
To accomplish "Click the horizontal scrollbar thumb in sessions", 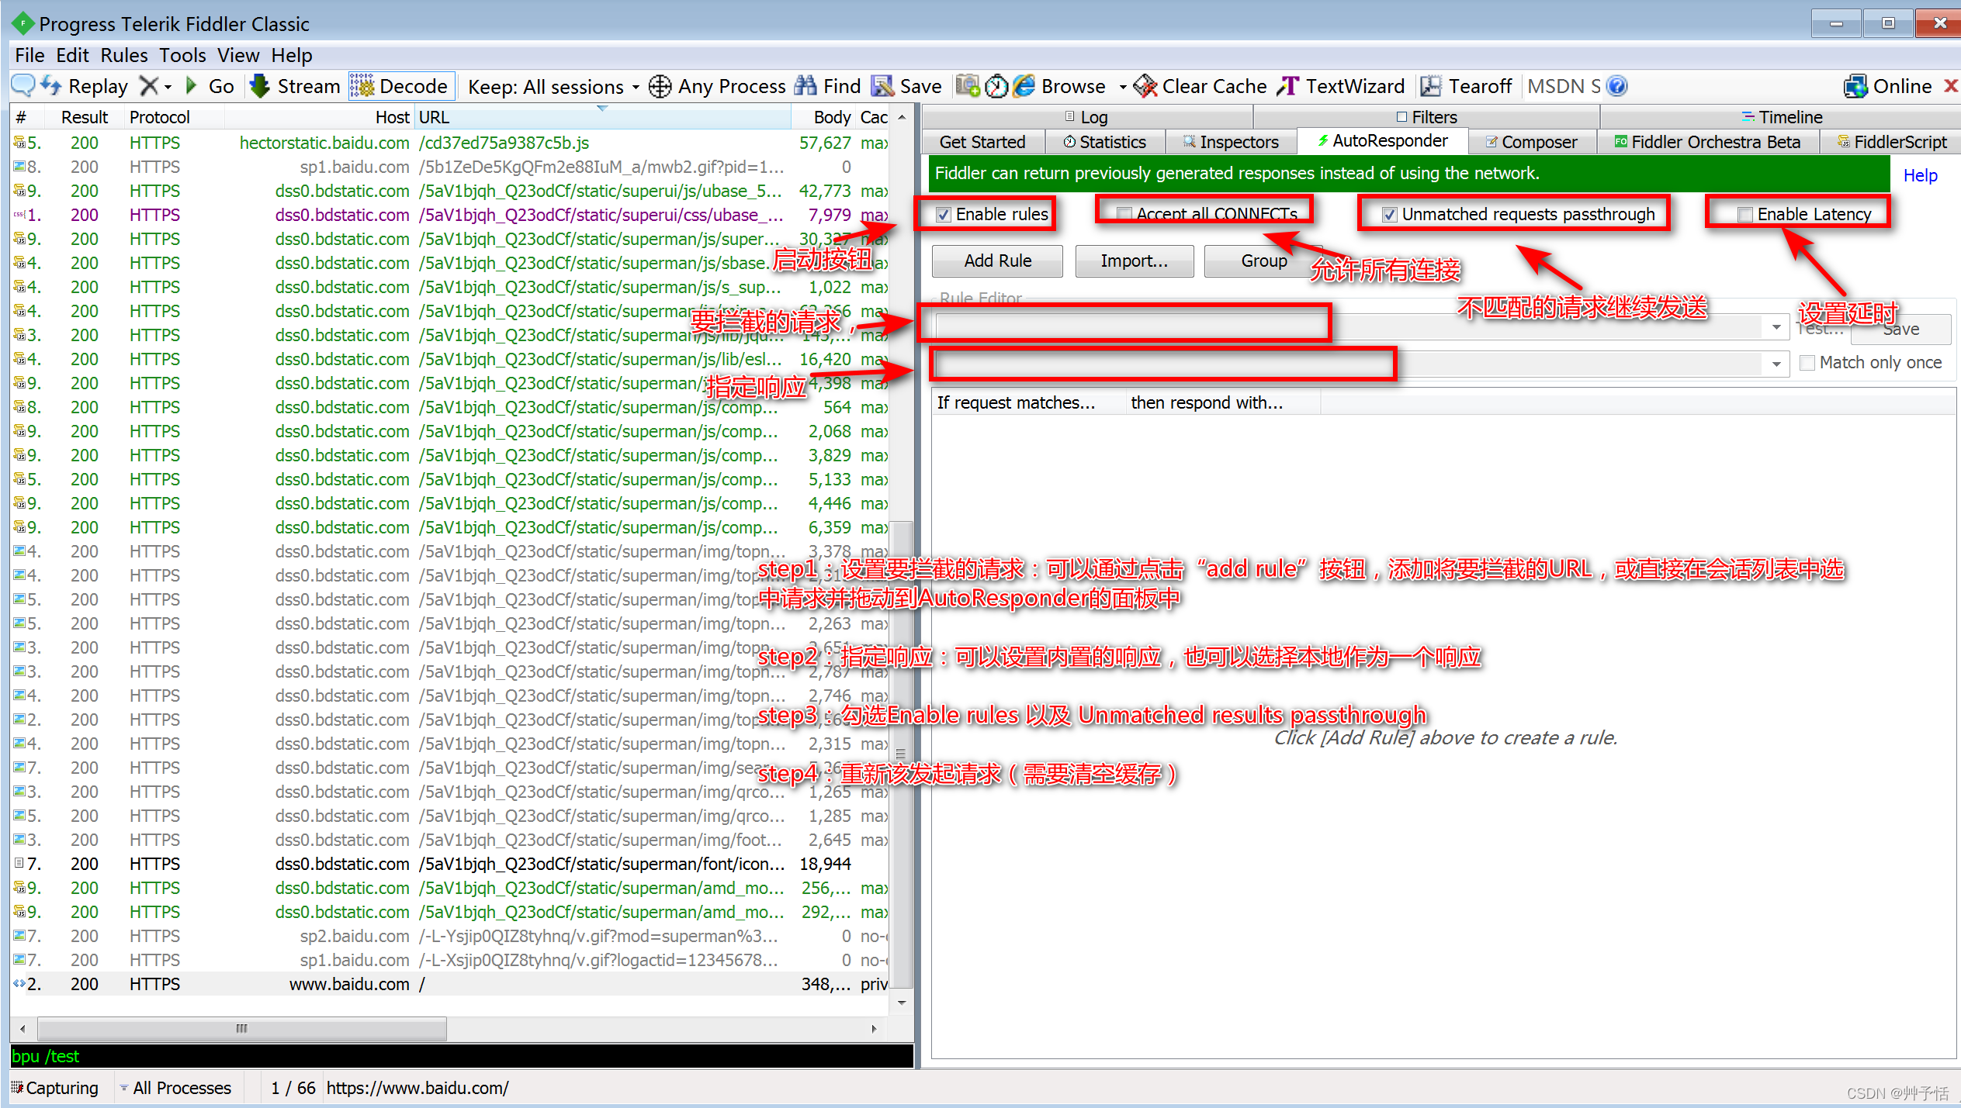I will [242, 1029].
